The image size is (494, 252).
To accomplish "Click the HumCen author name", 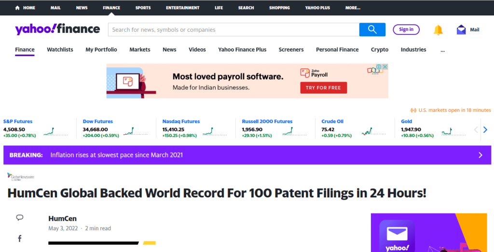I will click(62, 219).
